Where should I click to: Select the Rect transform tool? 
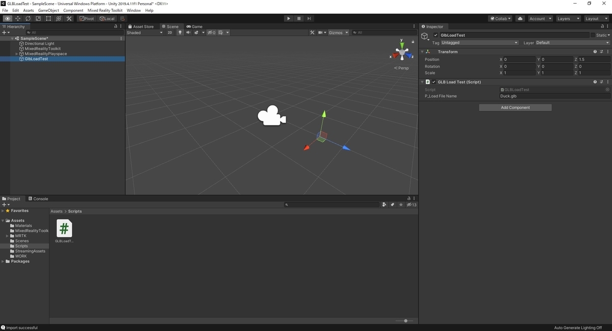point(48,19)
